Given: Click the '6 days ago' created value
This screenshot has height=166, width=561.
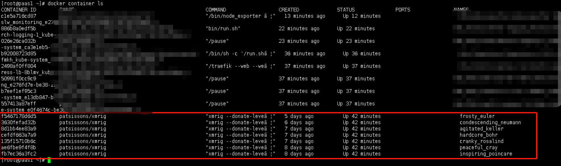Looking at the screenshot, I should click(x=299, y=122).
